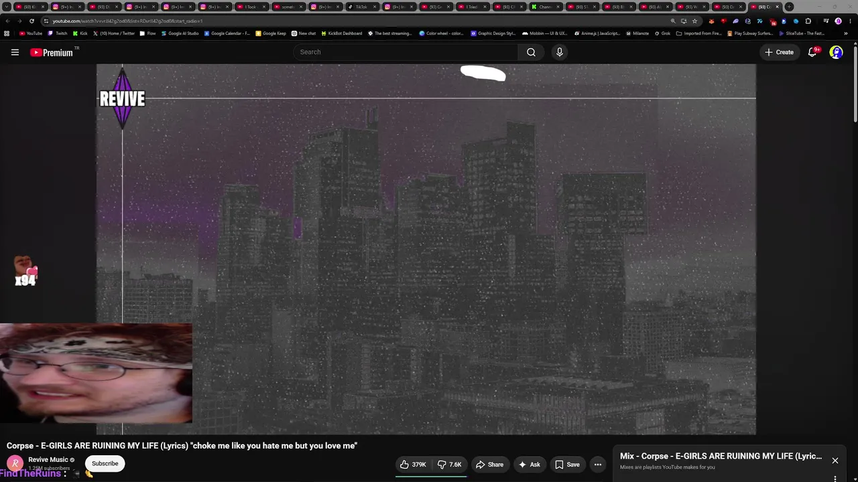Open Google AI Studio bookmark
The height and width of the screenshot is (482, 858).
click(180, 33)
